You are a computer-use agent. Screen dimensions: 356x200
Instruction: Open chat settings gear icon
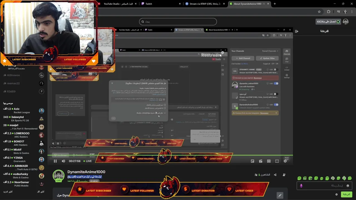[337, 194]
